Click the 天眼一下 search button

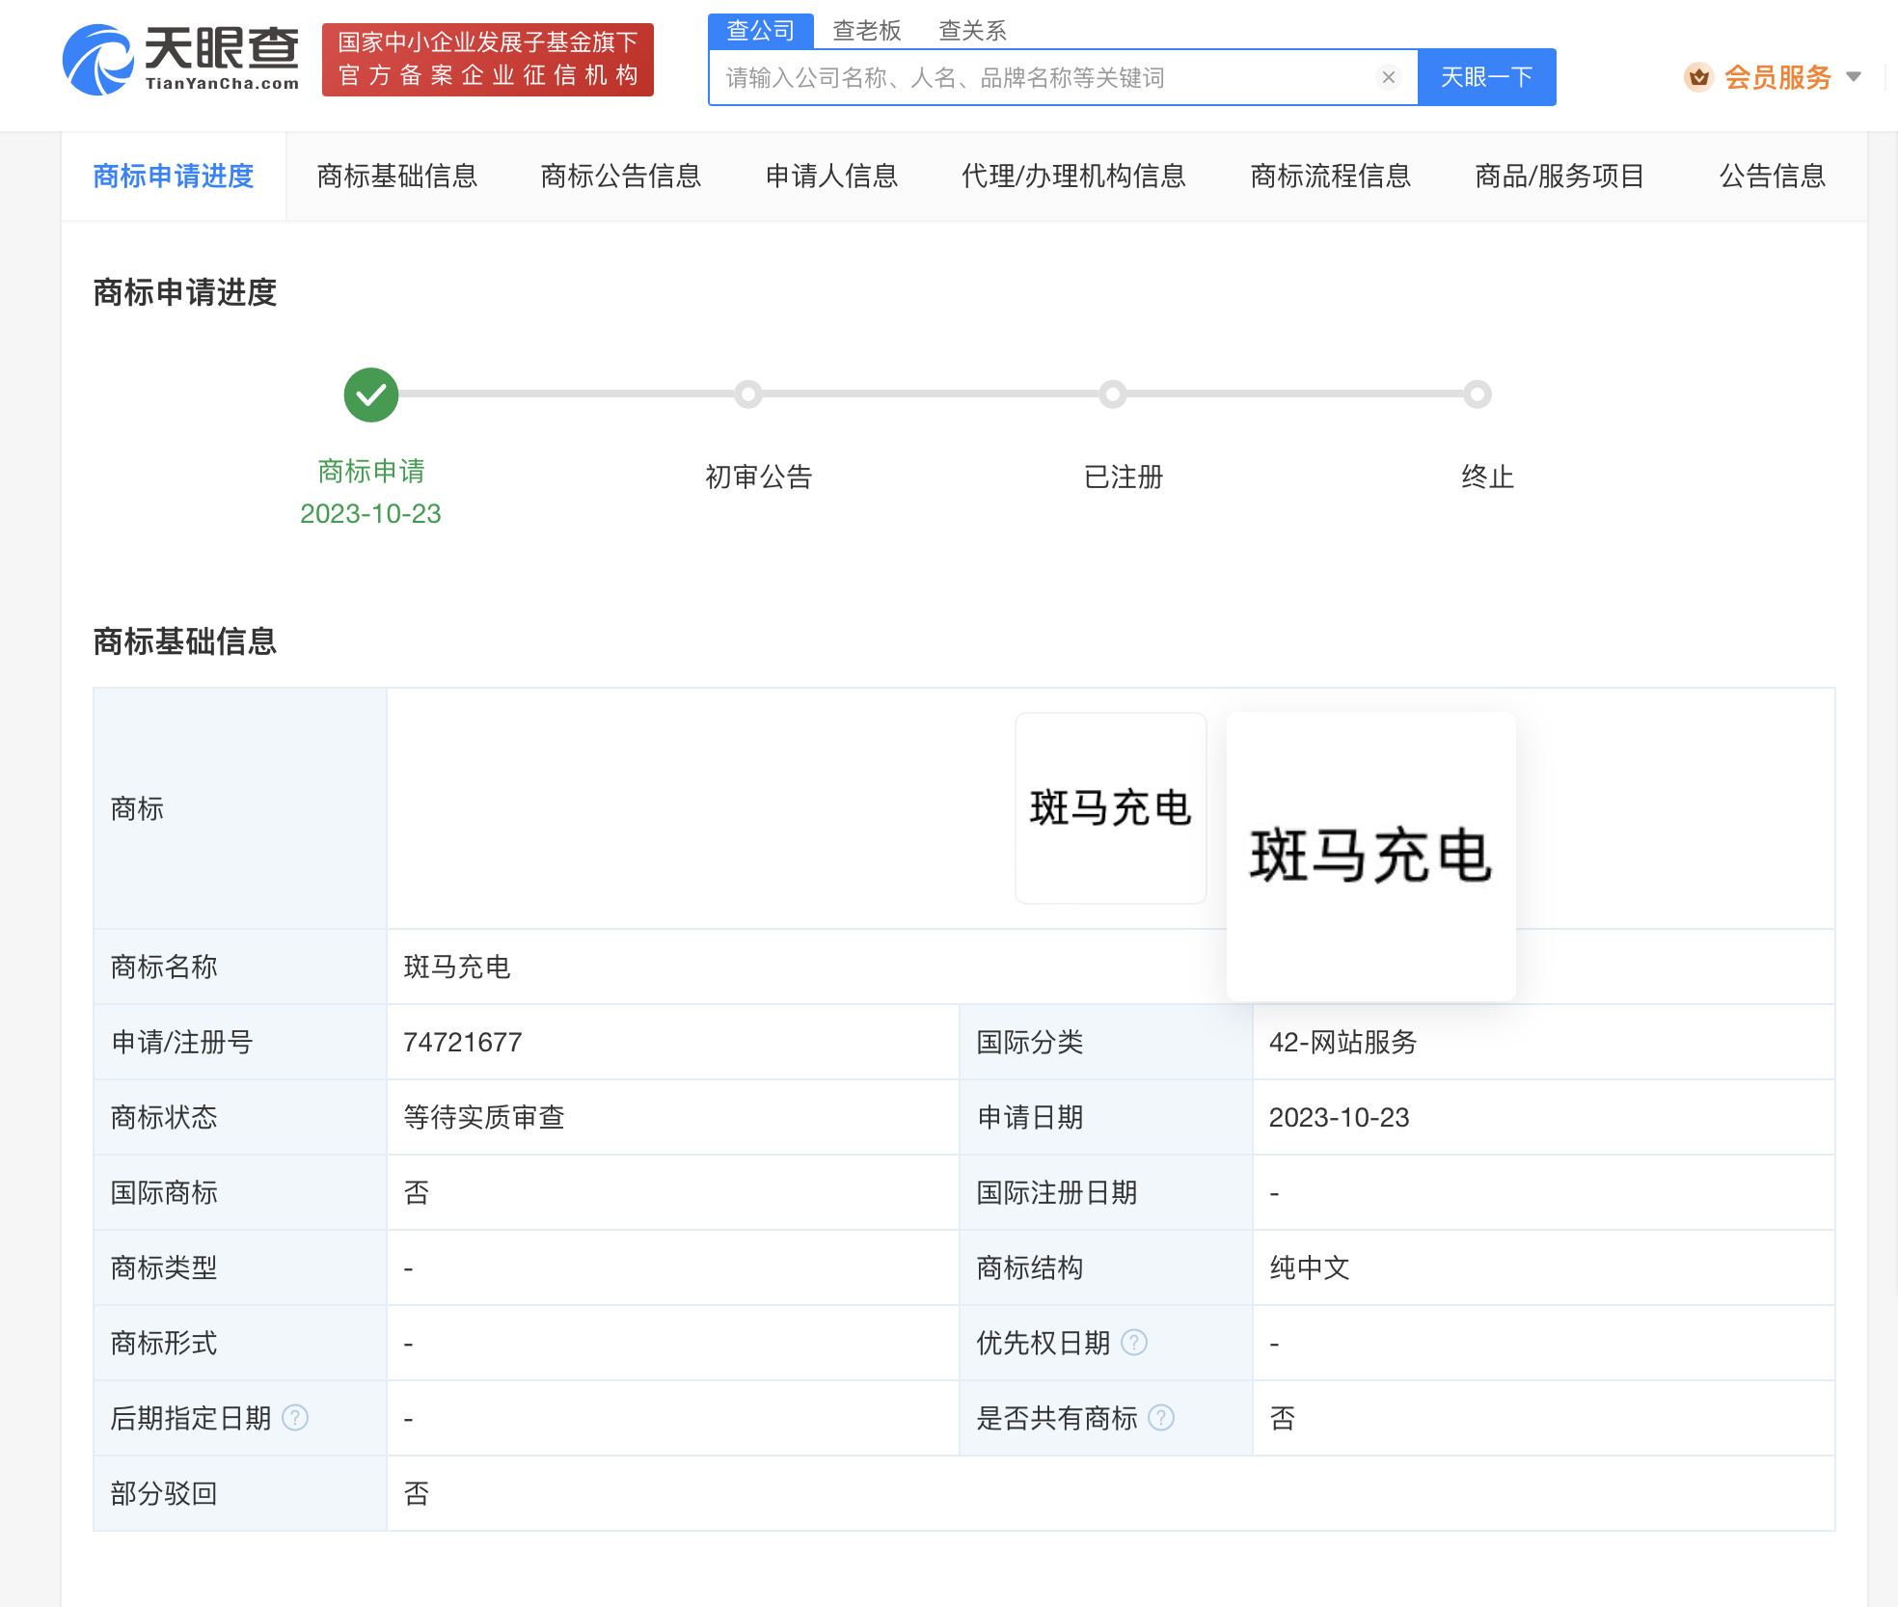coord(1486,77)
